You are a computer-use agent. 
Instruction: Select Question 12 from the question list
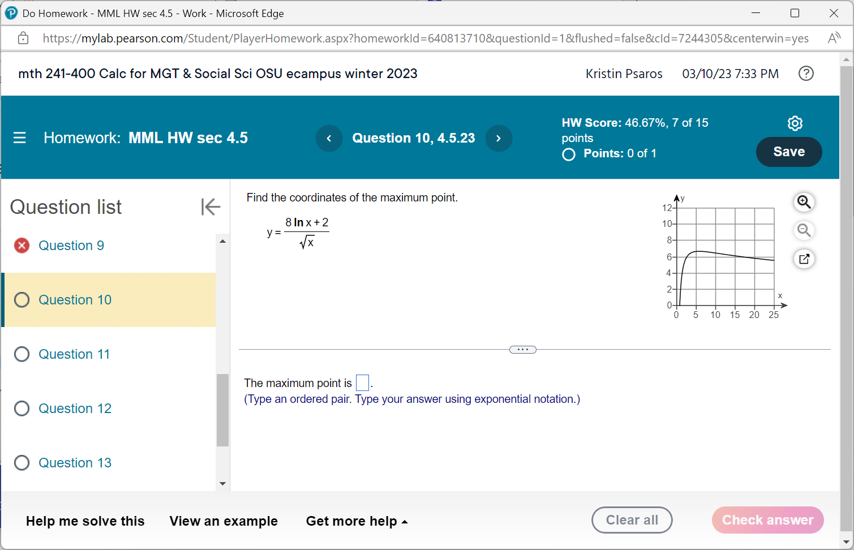tap(74, 408)
